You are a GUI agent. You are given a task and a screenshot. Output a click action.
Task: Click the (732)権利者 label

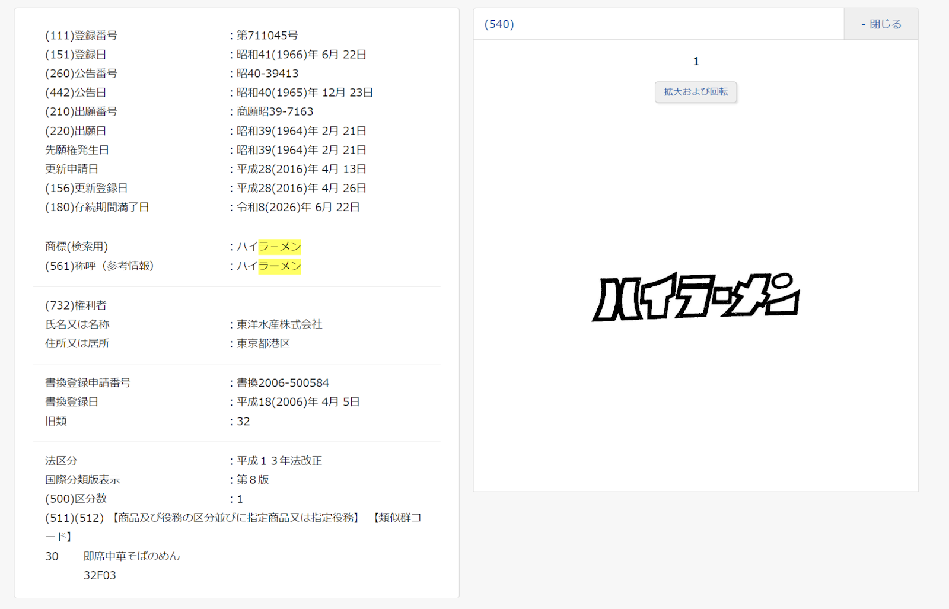[76, 305]
